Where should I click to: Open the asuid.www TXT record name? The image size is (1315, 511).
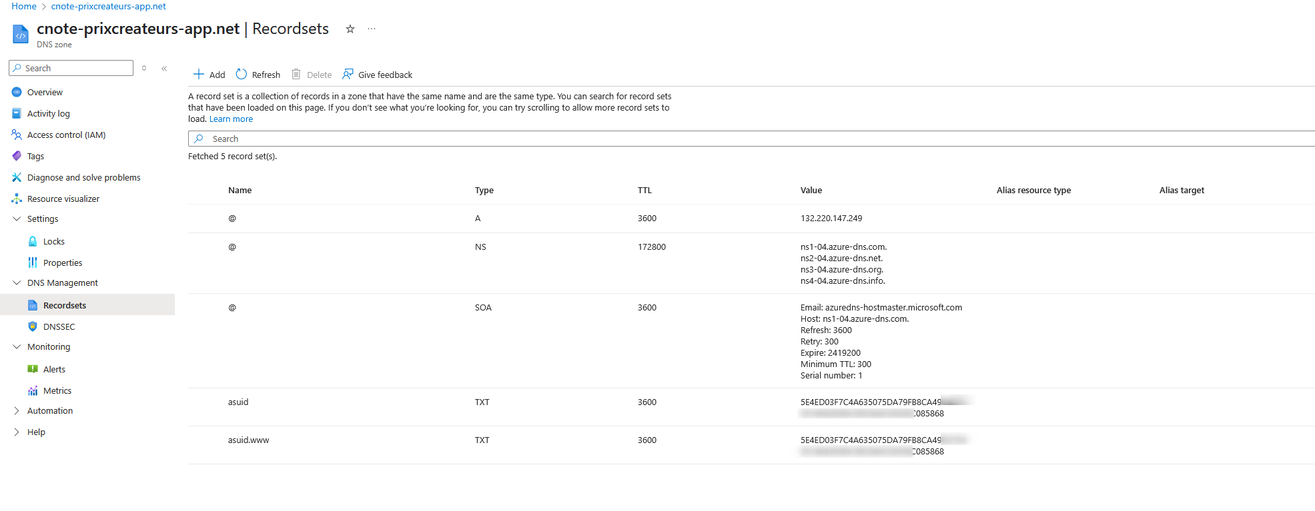(249, 440)
